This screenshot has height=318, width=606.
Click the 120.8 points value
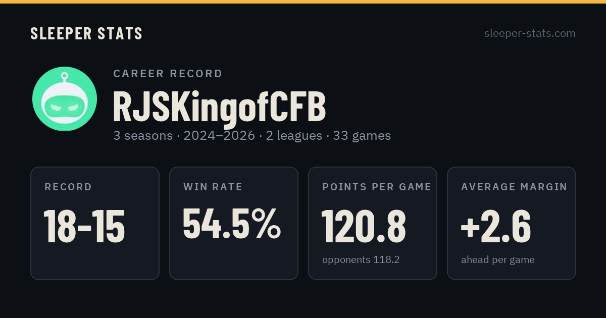point(364,227)
